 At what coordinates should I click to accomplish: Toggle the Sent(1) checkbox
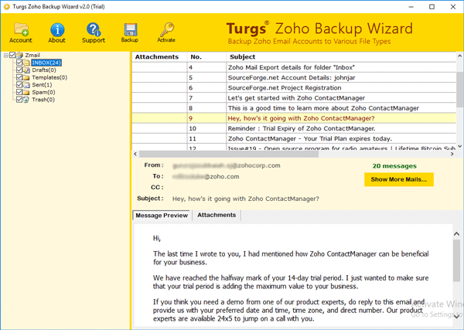coord(19,84)
